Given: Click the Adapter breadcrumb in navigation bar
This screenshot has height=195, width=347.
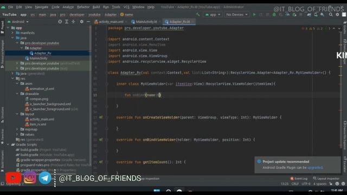Looking at the screenshot, I should [111, 15].
